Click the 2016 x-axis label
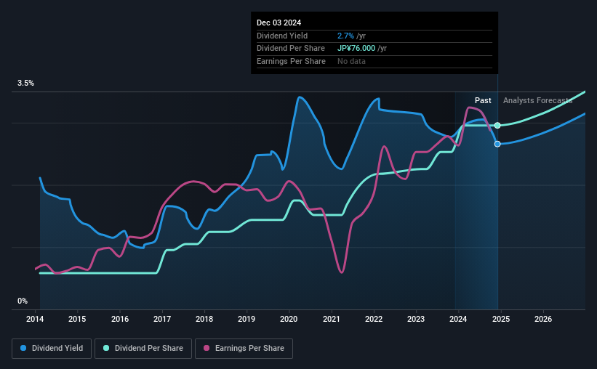 pos(120,319)
